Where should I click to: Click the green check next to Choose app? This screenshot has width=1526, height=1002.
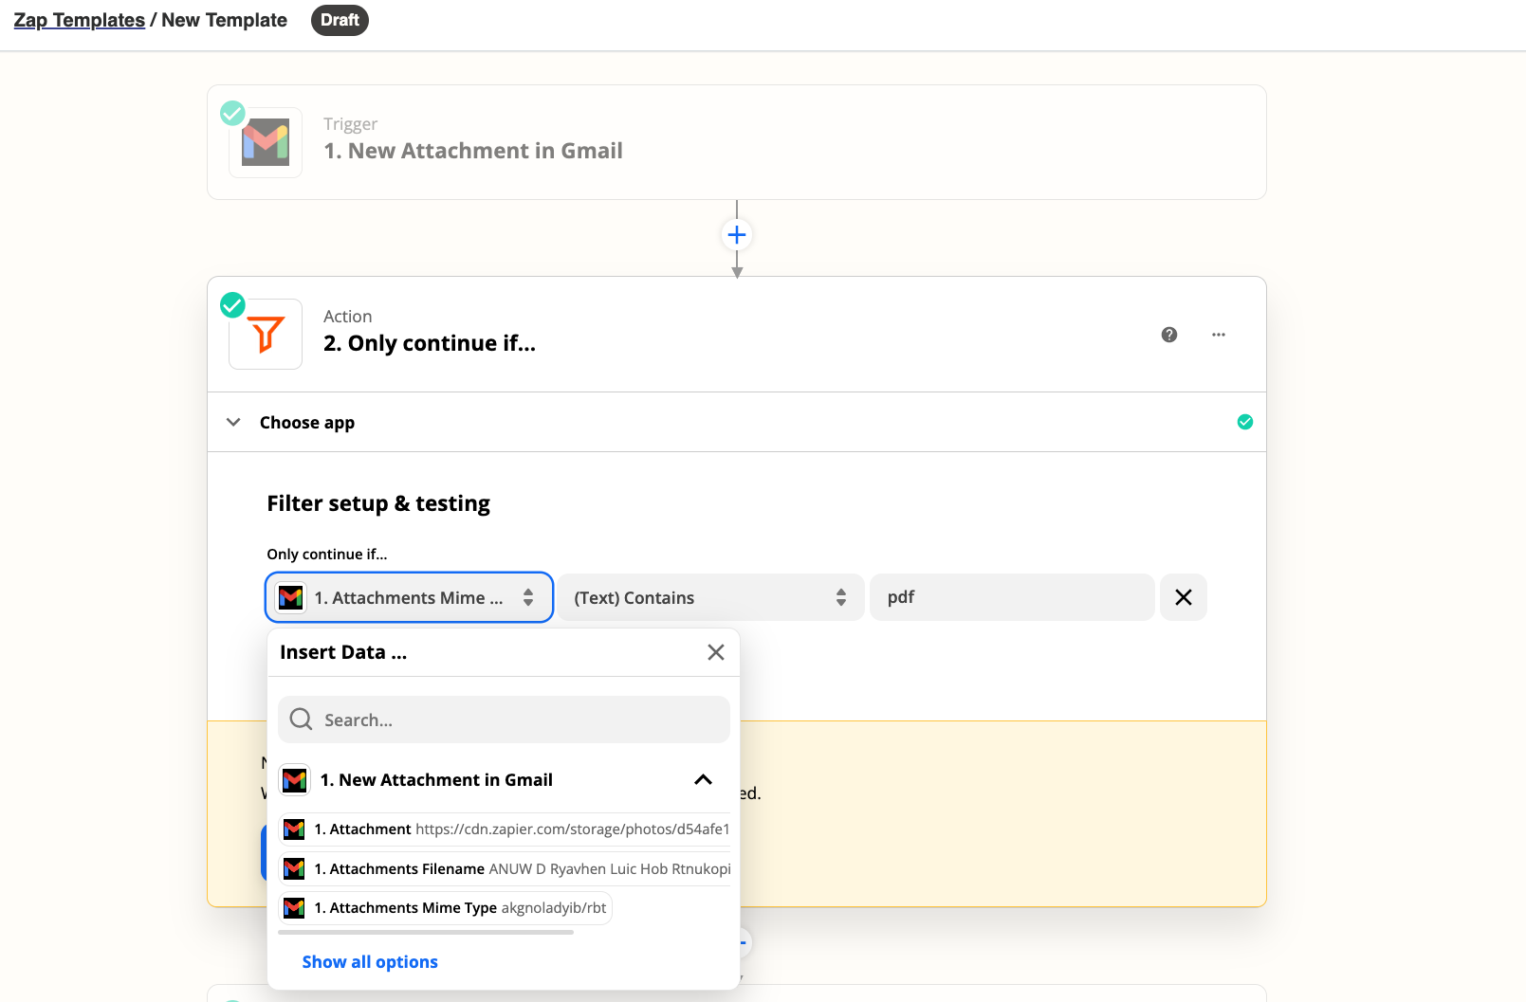(1245, 422)
